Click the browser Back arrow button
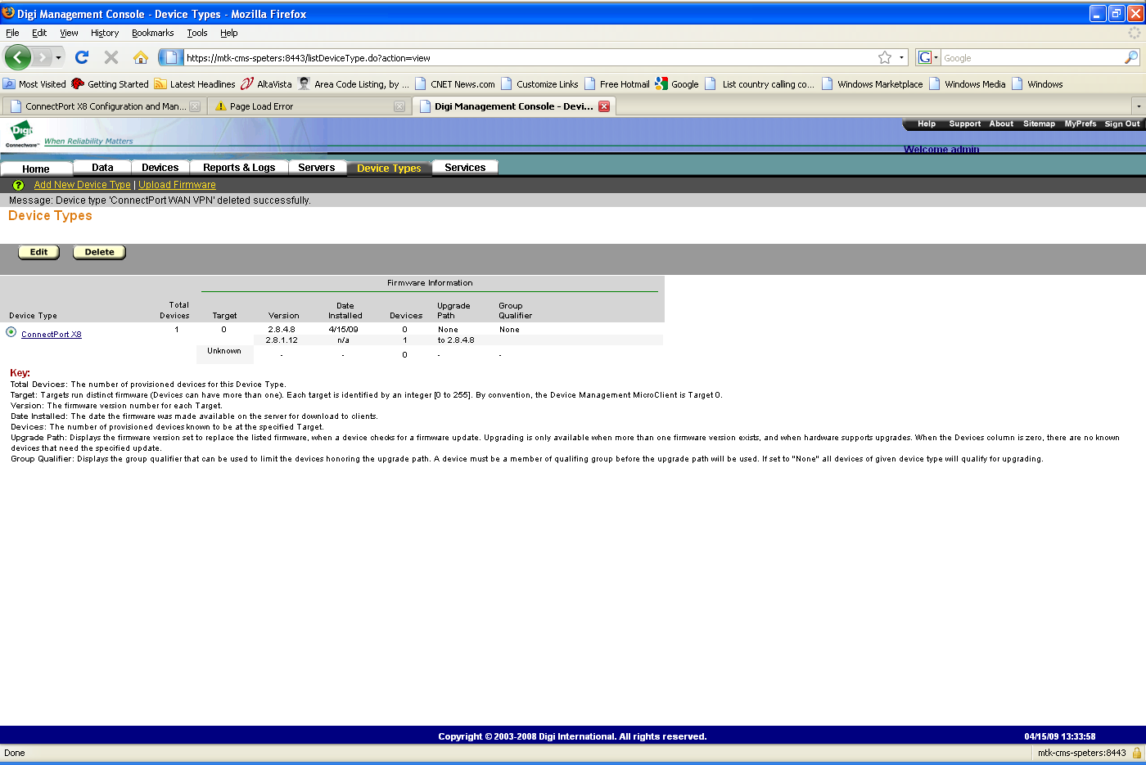 [17, 57]
